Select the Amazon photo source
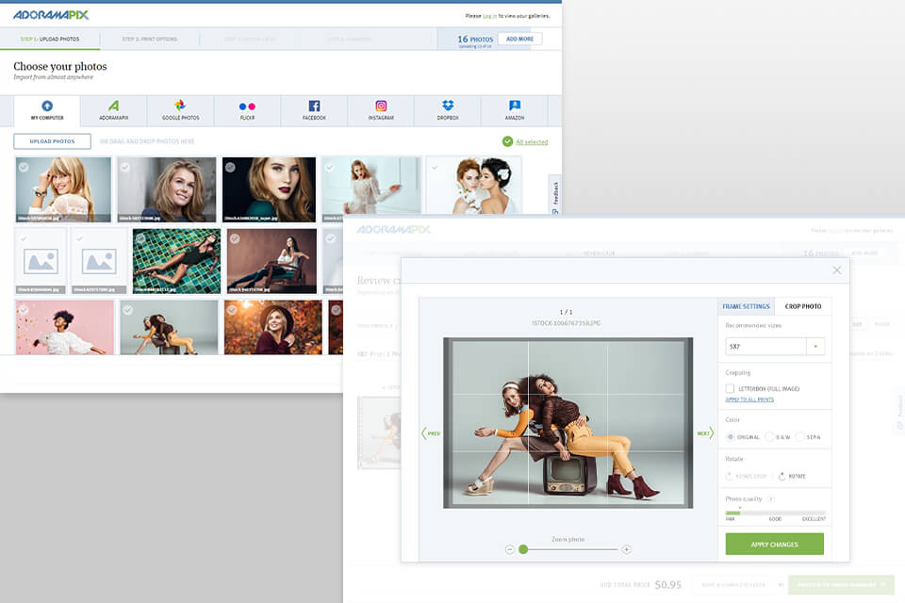 [x=514, y=109]
